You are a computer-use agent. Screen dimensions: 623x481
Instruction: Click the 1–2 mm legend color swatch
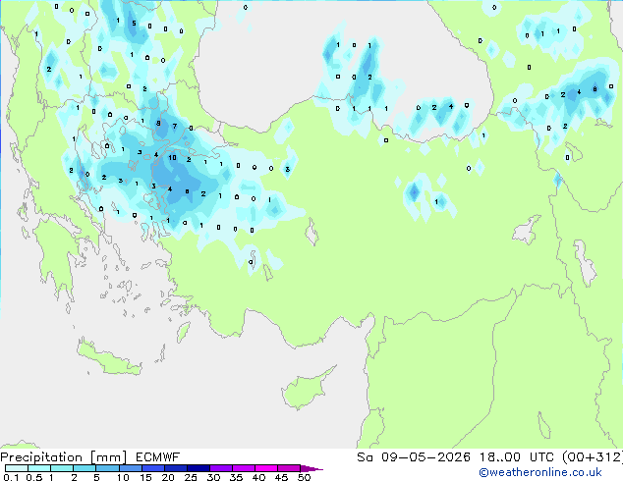(62, 468)
